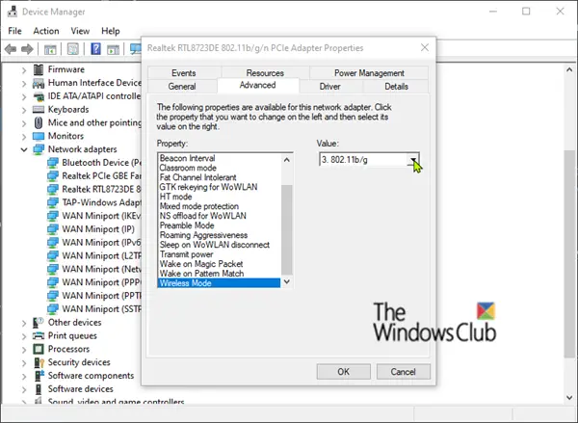The image size is (578, 423).
Task: Select the Mice and other pointing devices icon
Action: point(38,122)
